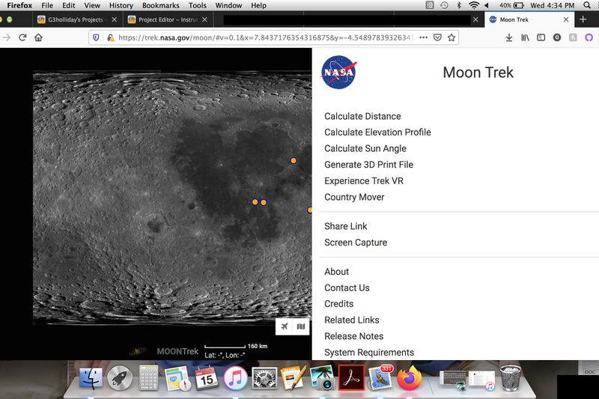Viewport: 599px width, 399px height.
Task: Go forward with the forward arrow
Action: [7, 37]
